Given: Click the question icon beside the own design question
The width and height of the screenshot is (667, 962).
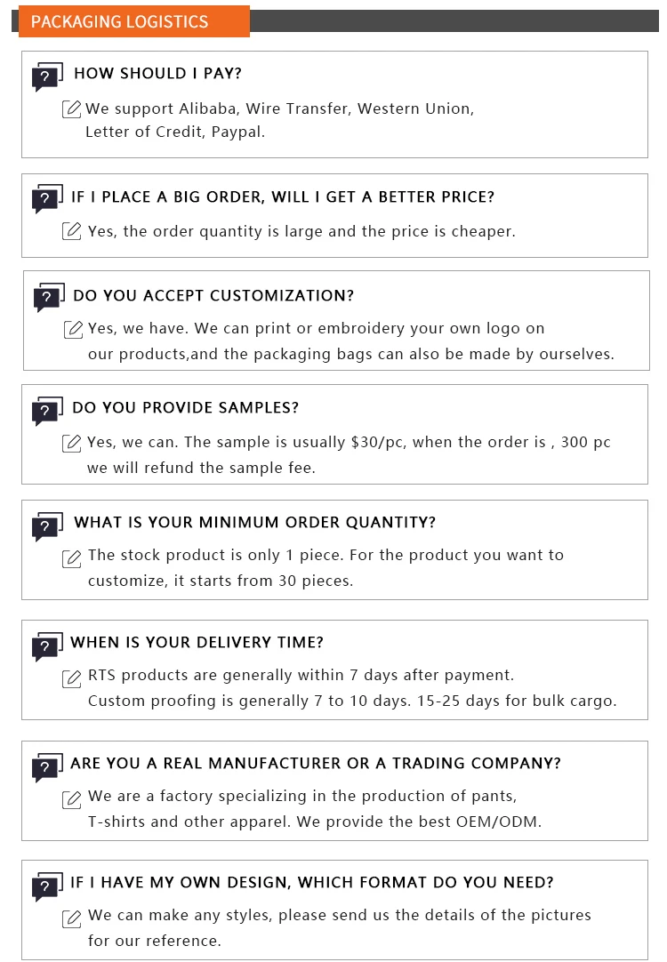Looking at the screenshot, I should click(x=47, y=886).
